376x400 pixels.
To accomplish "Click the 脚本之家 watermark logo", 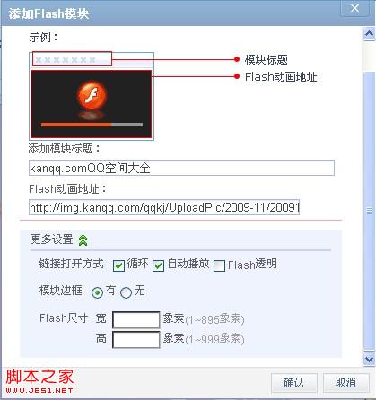I will click(x=39, y=381).
